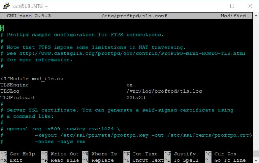This screenshot has height=163, width=259.
Task: Click the ^K Cut Text shortcut
Action: [140, 154]
